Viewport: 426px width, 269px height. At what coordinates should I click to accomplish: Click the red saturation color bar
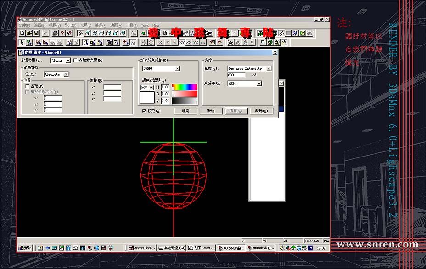[185, 94]
